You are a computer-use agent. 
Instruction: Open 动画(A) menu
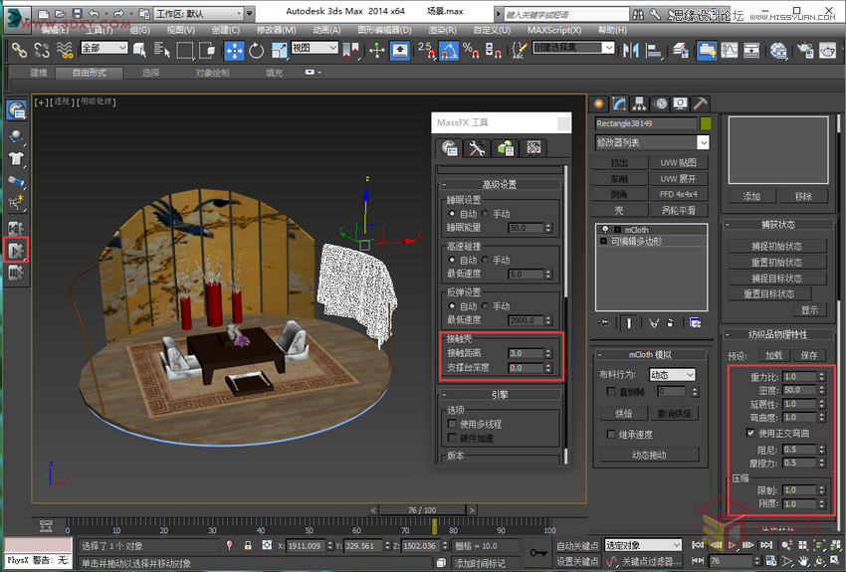(326, 30)
